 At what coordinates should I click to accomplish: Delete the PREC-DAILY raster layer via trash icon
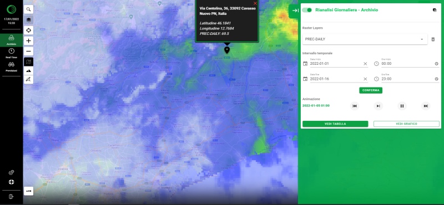point(433,39)
